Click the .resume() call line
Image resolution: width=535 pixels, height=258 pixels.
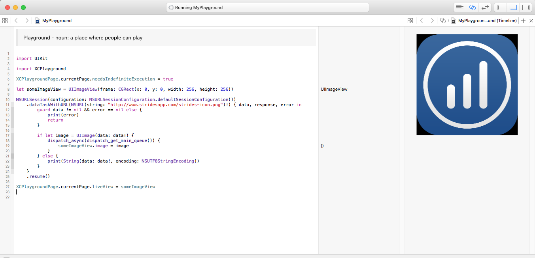point(38,176)
